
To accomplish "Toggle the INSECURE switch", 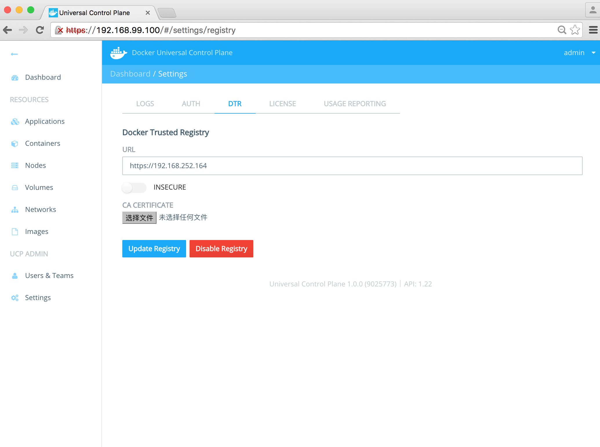I will pos(134,188).
